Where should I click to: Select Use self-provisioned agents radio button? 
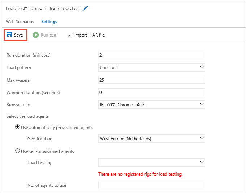click(17, 151)
